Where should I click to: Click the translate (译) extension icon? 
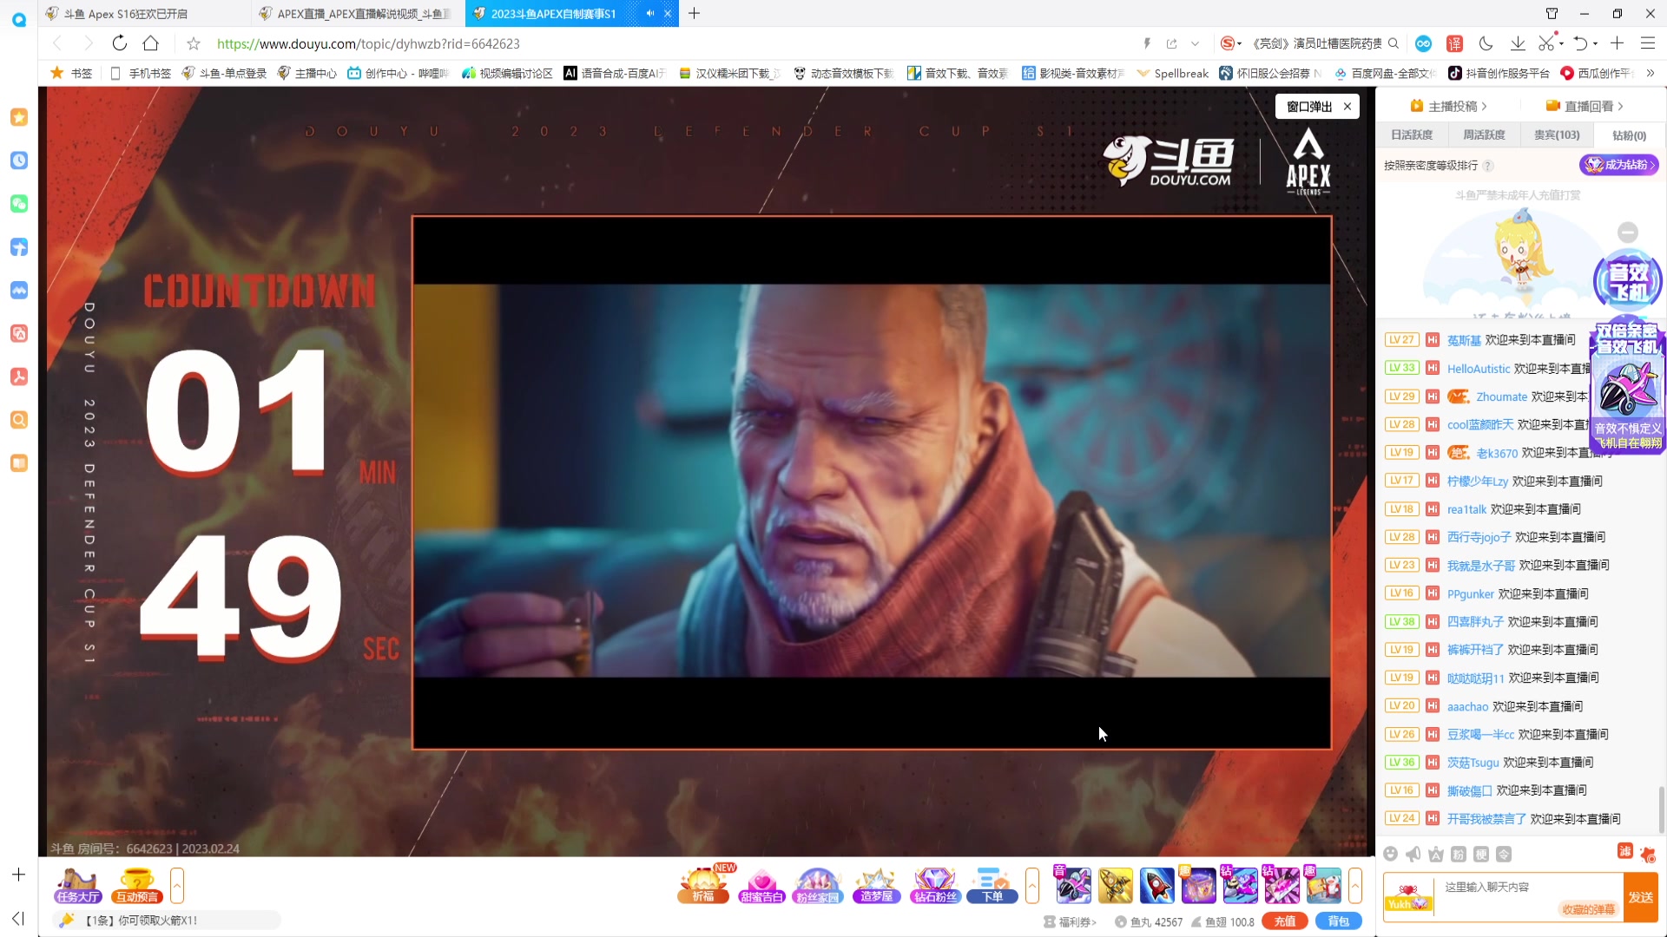click(1454, 43)
